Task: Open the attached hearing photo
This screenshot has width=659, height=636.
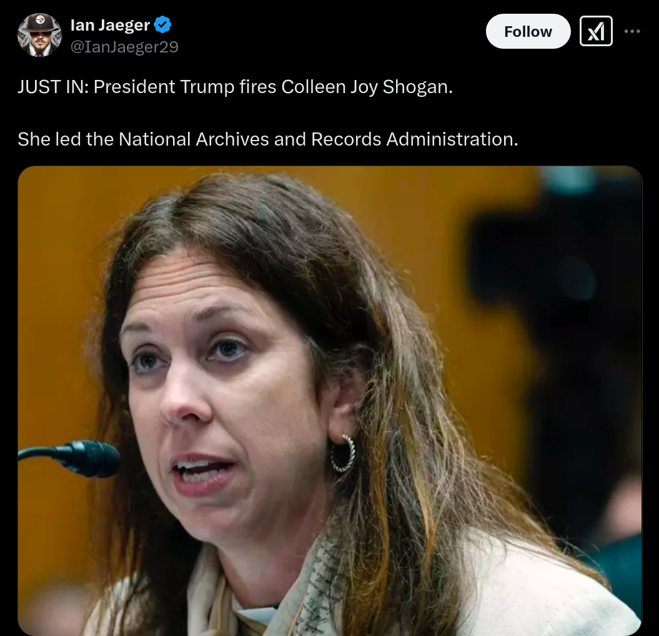Action: point(330,400)
